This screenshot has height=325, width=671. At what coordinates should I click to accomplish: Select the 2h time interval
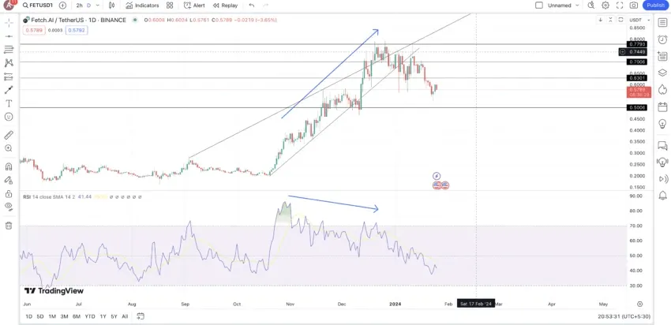(79, 6)
